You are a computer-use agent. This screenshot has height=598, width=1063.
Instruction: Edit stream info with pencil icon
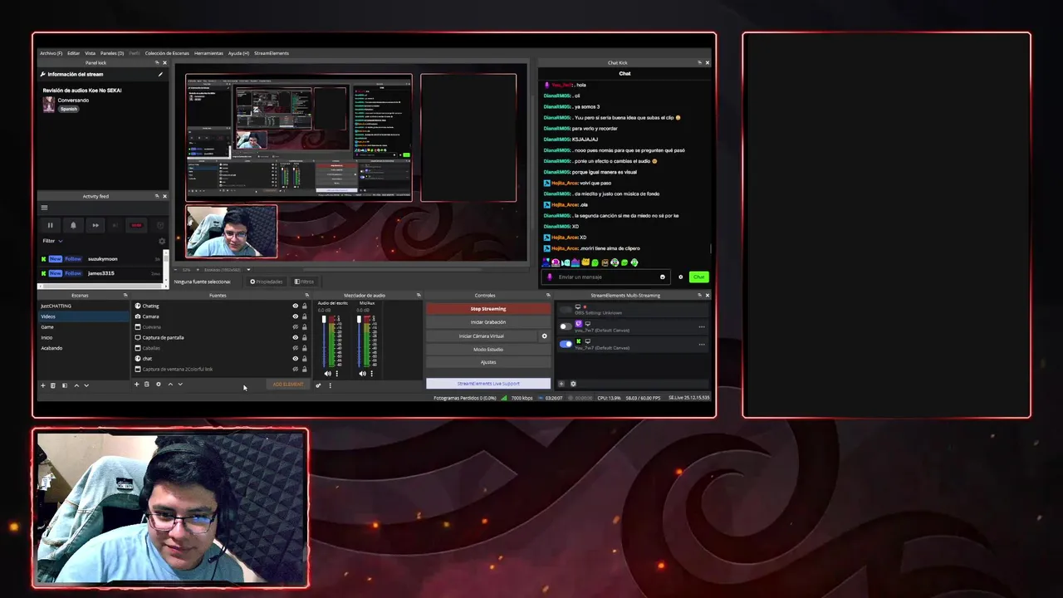point(160,74)
